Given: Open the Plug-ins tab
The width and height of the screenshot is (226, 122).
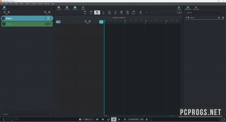Looking at the screenshot, I should point(196,8).
